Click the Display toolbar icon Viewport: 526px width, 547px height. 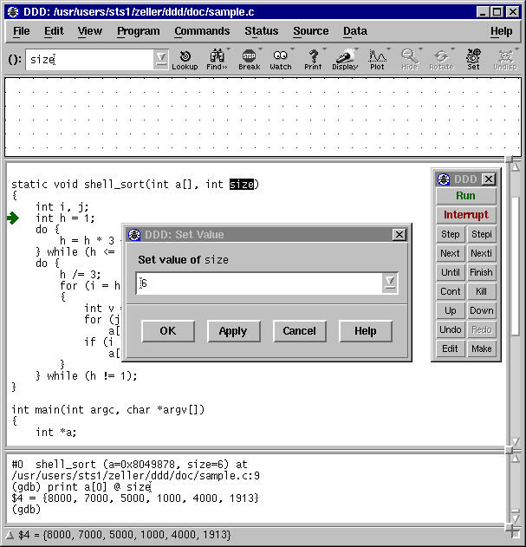click(x=345, y=59)
